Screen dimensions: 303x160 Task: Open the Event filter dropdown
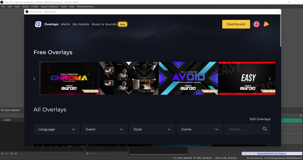(x=104, y=129)
